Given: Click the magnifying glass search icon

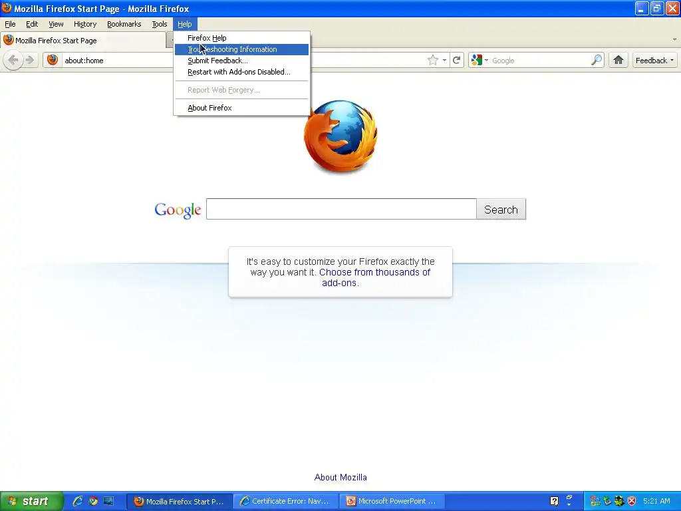Looking at the screenshot, I should (597, 60).
